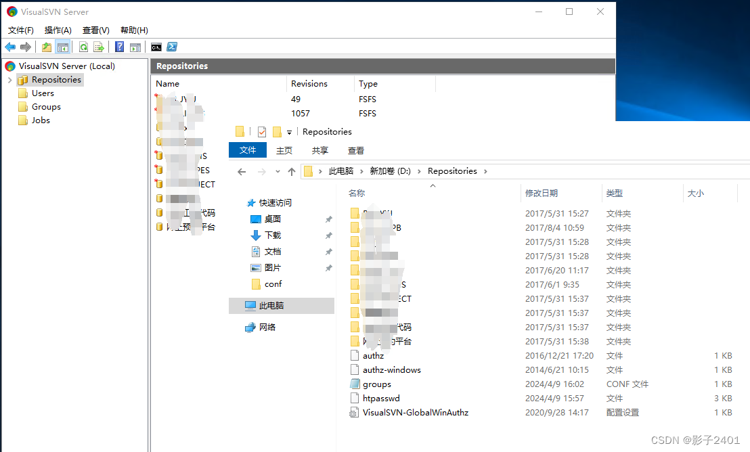Click the grey Forward arrow in VisualSVN toolbar

[25, 47]
